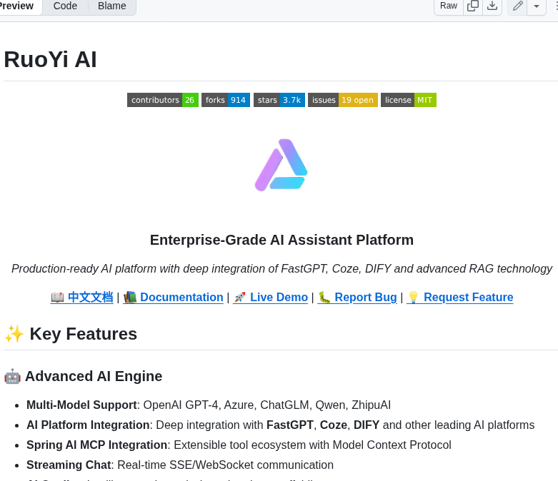Open edit options dropdown arrow
Viewport: 558px width, 481px height.
click(x=537, y=6)
